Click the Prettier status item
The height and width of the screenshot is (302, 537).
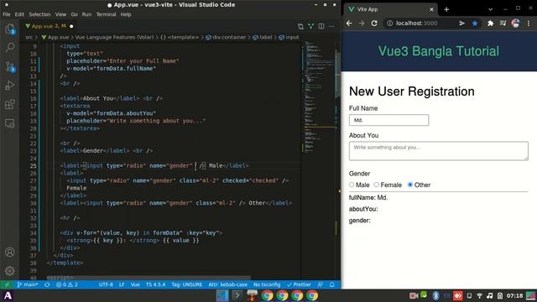pyautogui.click(x=299, y=284)
